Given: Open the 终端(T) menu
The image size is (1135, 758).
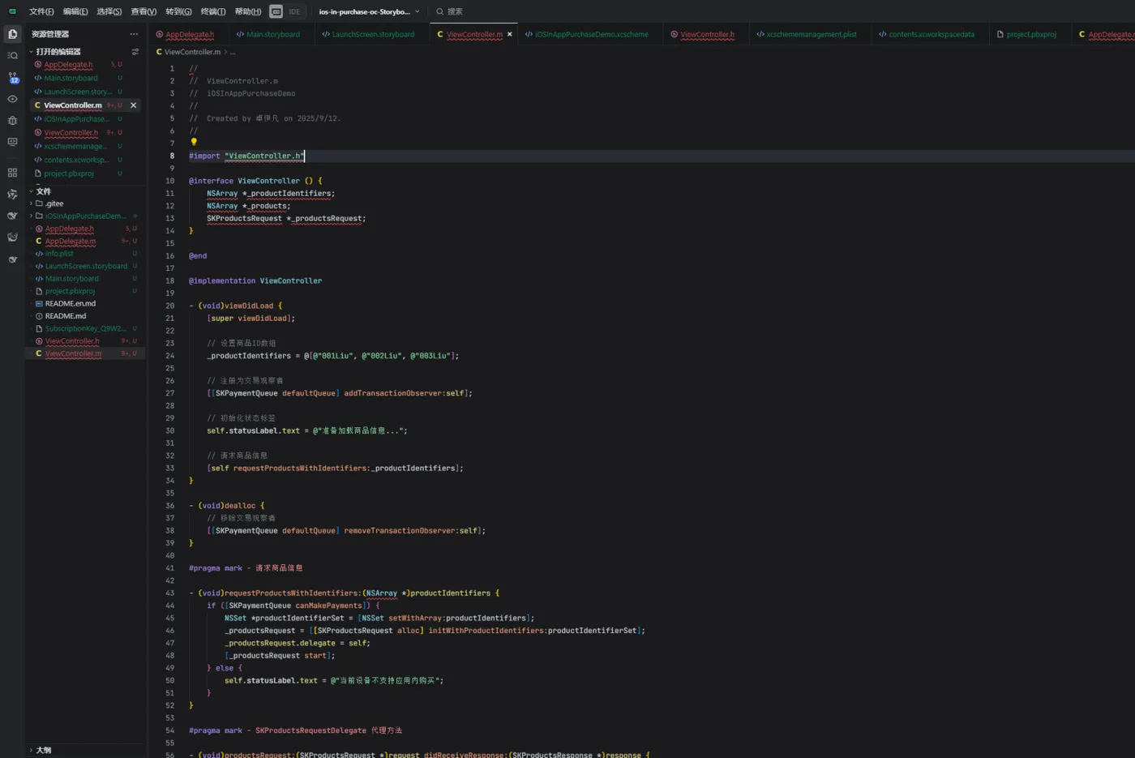Looking at the screenshot, I should (213, 11).
